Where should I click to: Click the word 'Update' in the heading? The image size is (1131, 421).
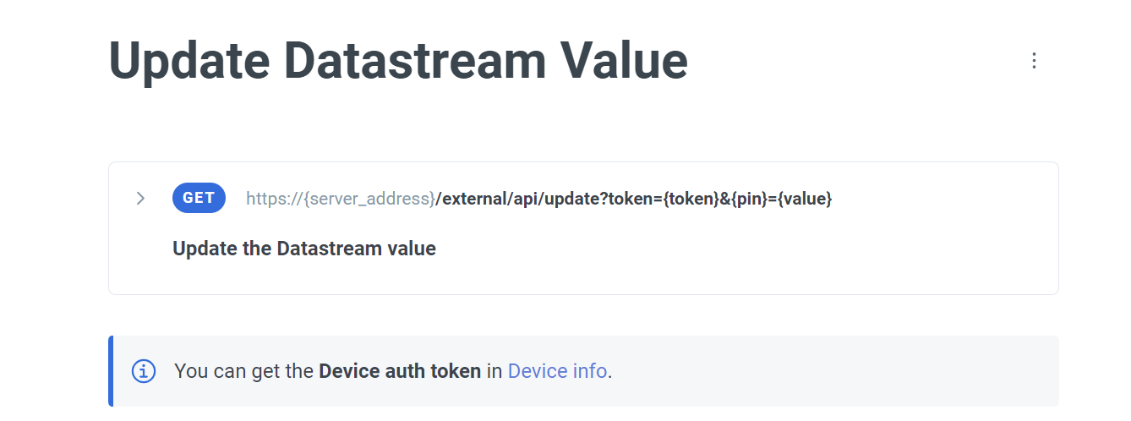188,61
